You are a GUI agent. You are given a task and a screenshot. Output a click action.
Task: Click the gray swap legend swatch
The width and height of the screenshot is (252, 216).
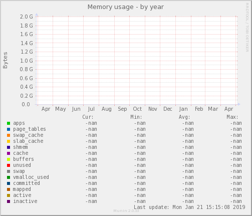(x=9, y=171)
